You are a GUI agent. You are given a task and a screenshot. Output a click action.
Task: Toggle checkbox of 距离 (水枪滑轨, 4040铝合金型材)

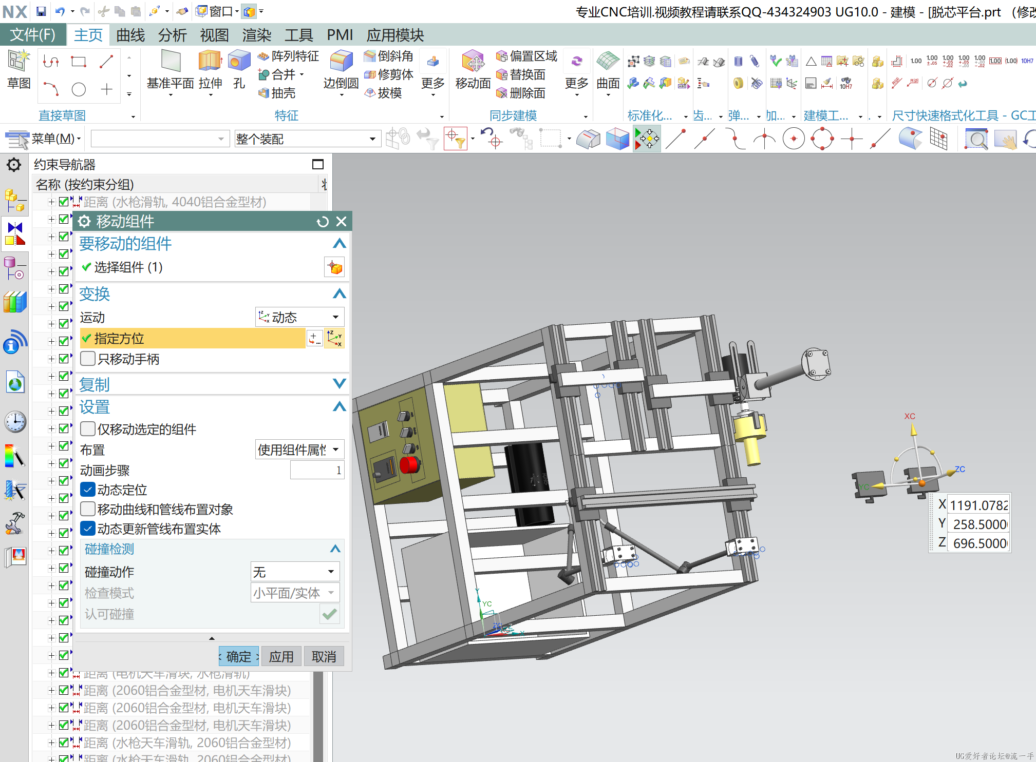coord(64,202)
